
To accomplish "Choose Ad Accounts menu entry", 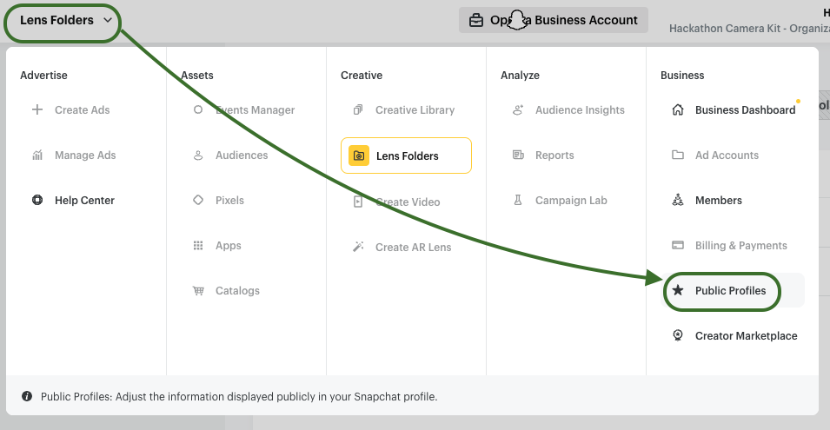I will click(x=727, y=155).
